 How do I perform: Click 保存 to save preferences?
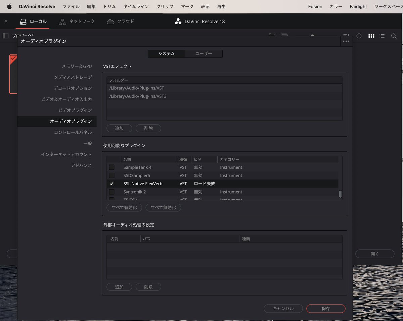(326, 309)
